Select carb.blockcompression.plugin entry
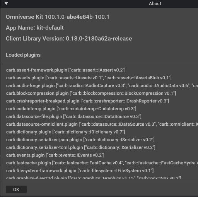This screenshot has height=198, width=198. point(91,93)
